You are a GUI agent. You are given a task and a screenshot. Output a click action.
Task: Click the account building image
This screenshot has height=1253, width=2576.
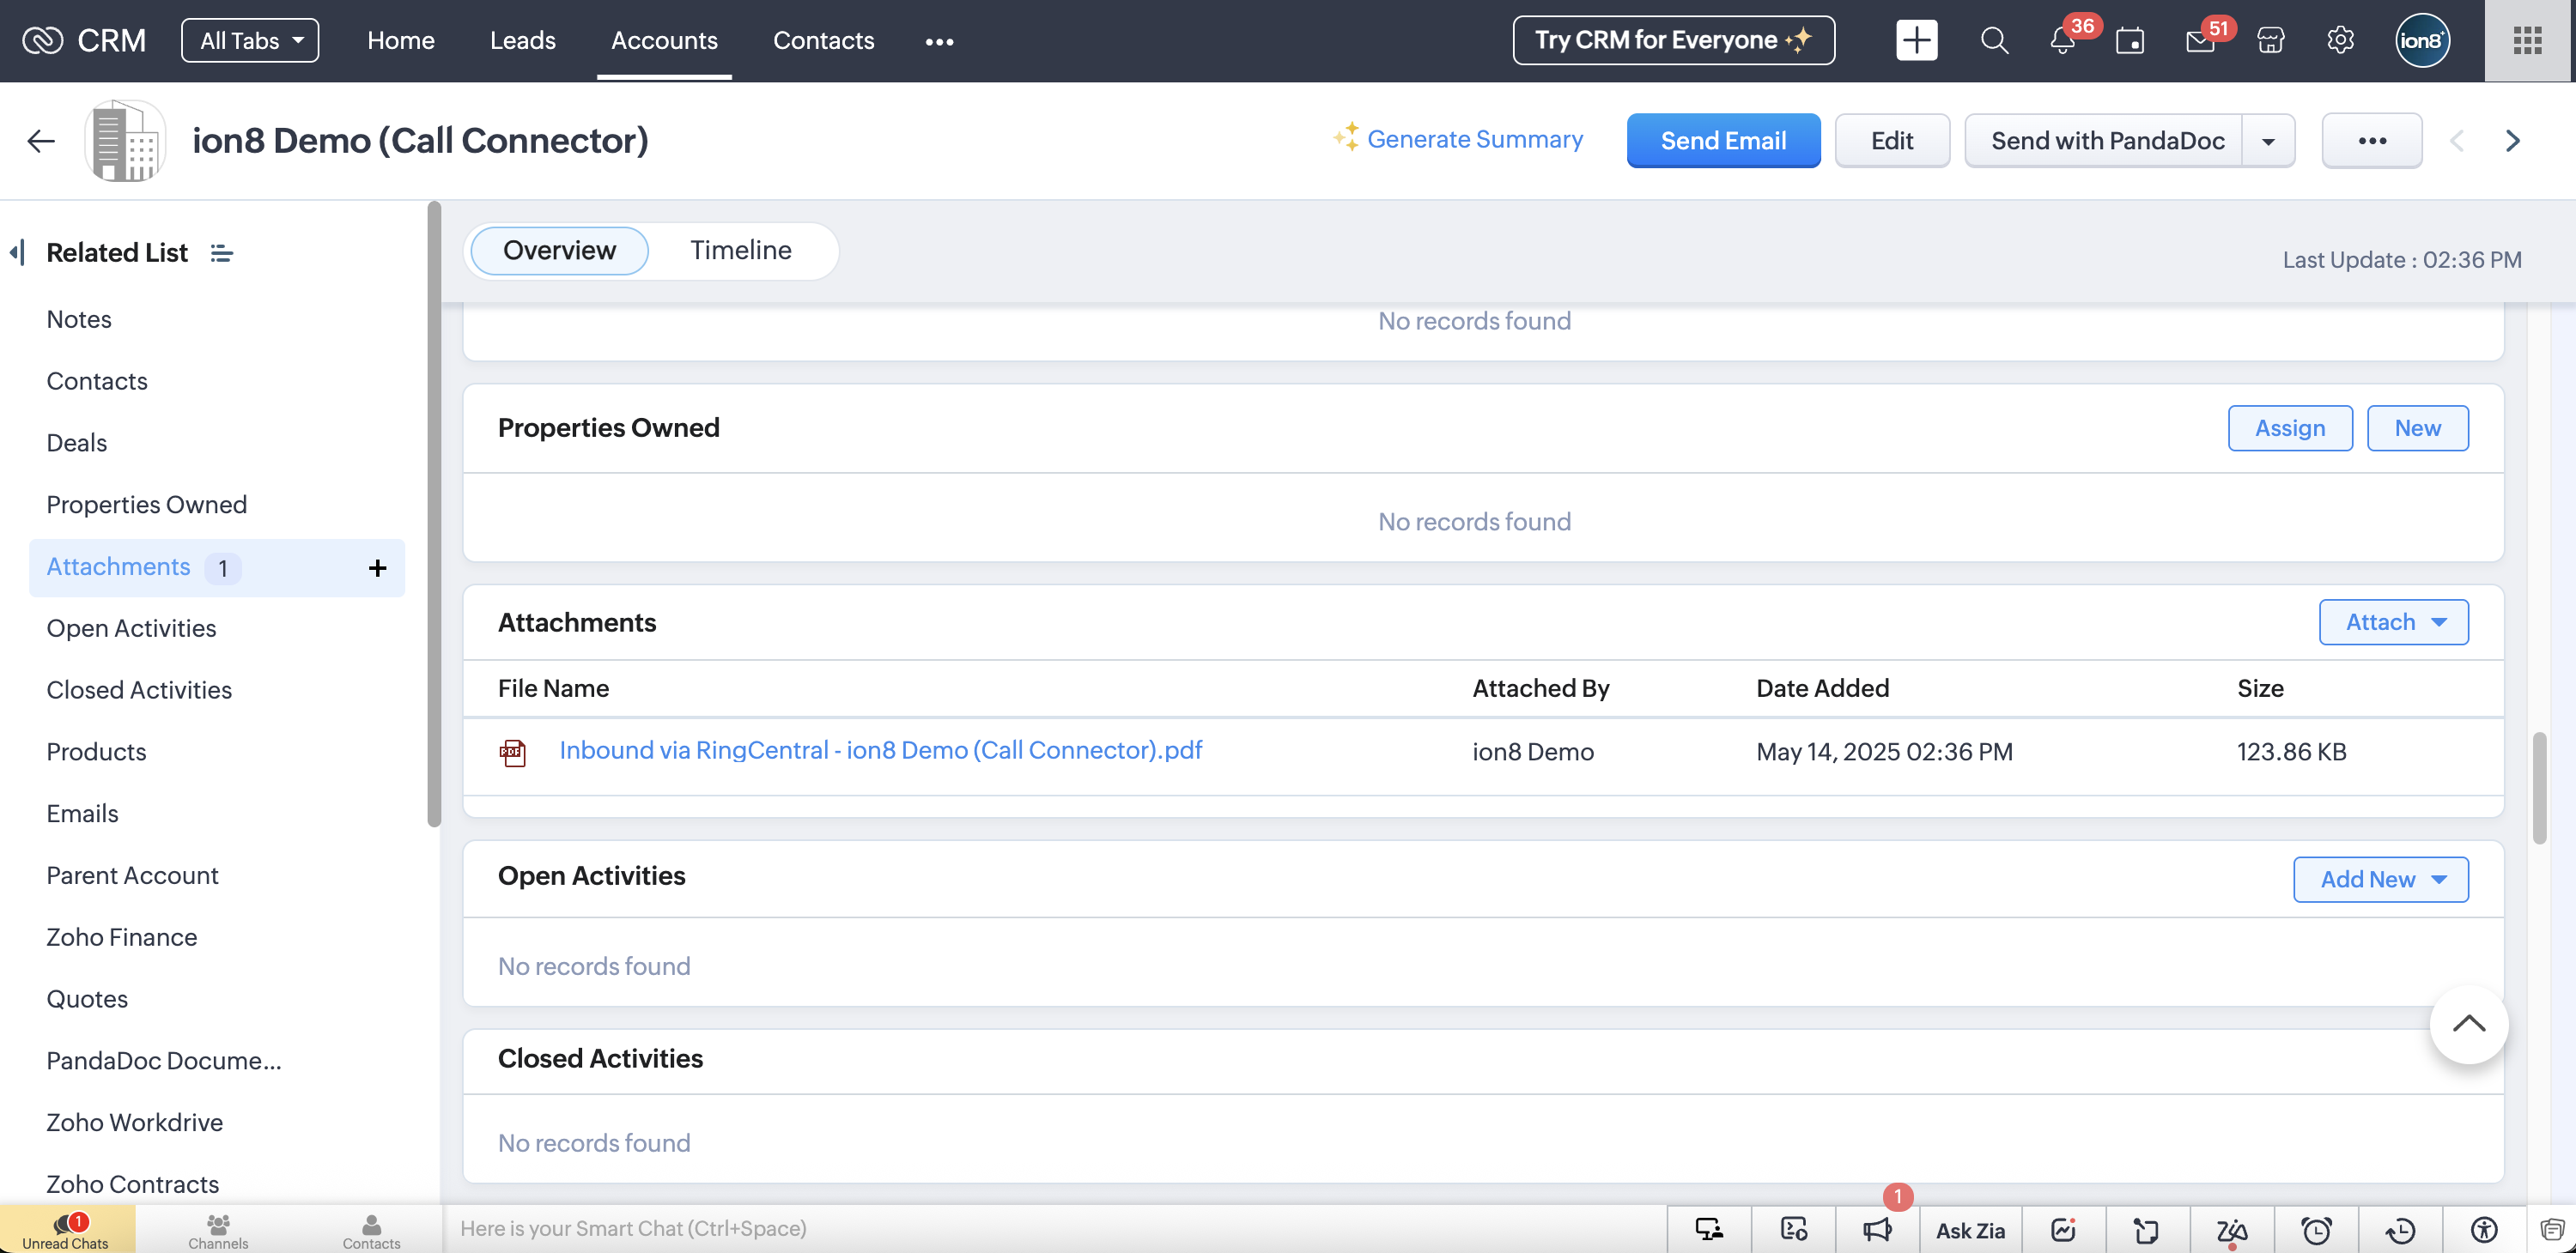tap(125, 140)
